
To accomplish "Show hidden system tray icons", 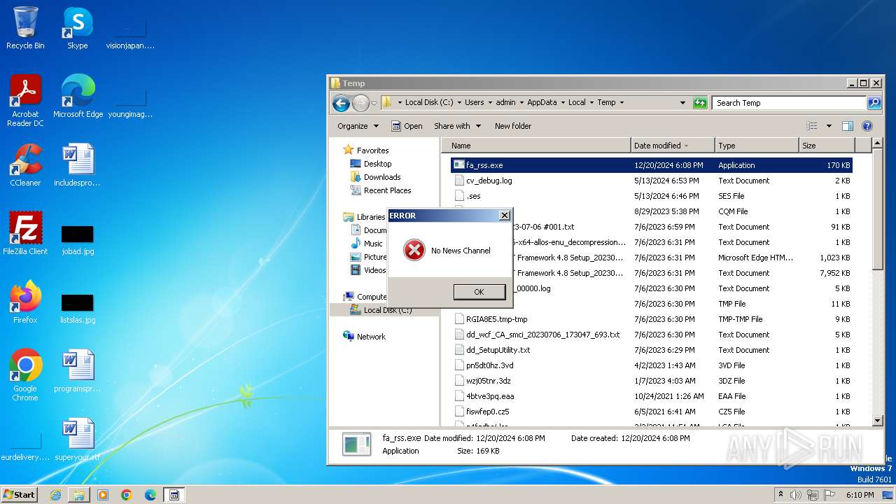I will coord(780,495).
